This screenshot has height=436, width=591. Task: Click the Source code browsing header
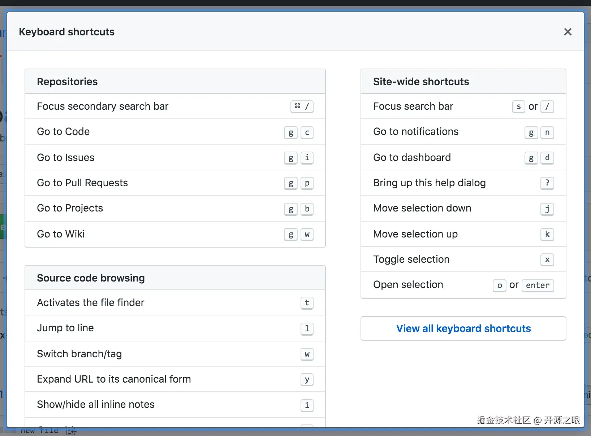pos(91,278)
